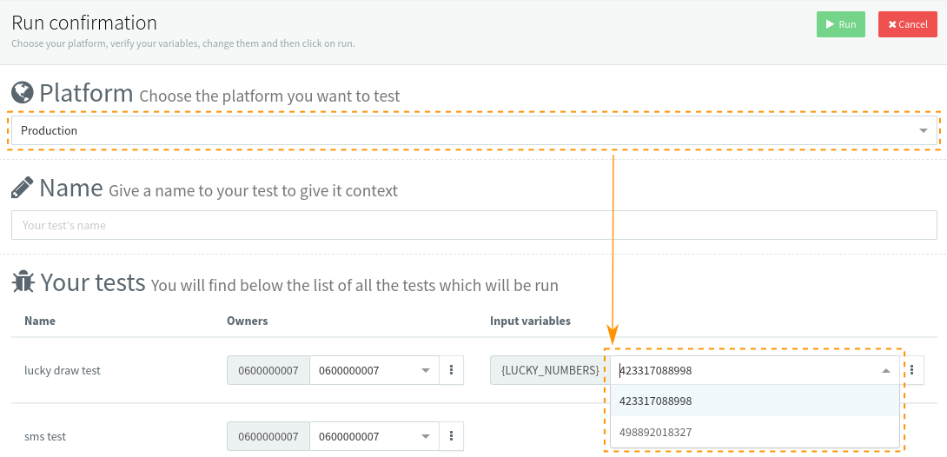
Task: Open three-dot menu beside sms test owner
Action: pyautogui.click(x=451, y=436)
